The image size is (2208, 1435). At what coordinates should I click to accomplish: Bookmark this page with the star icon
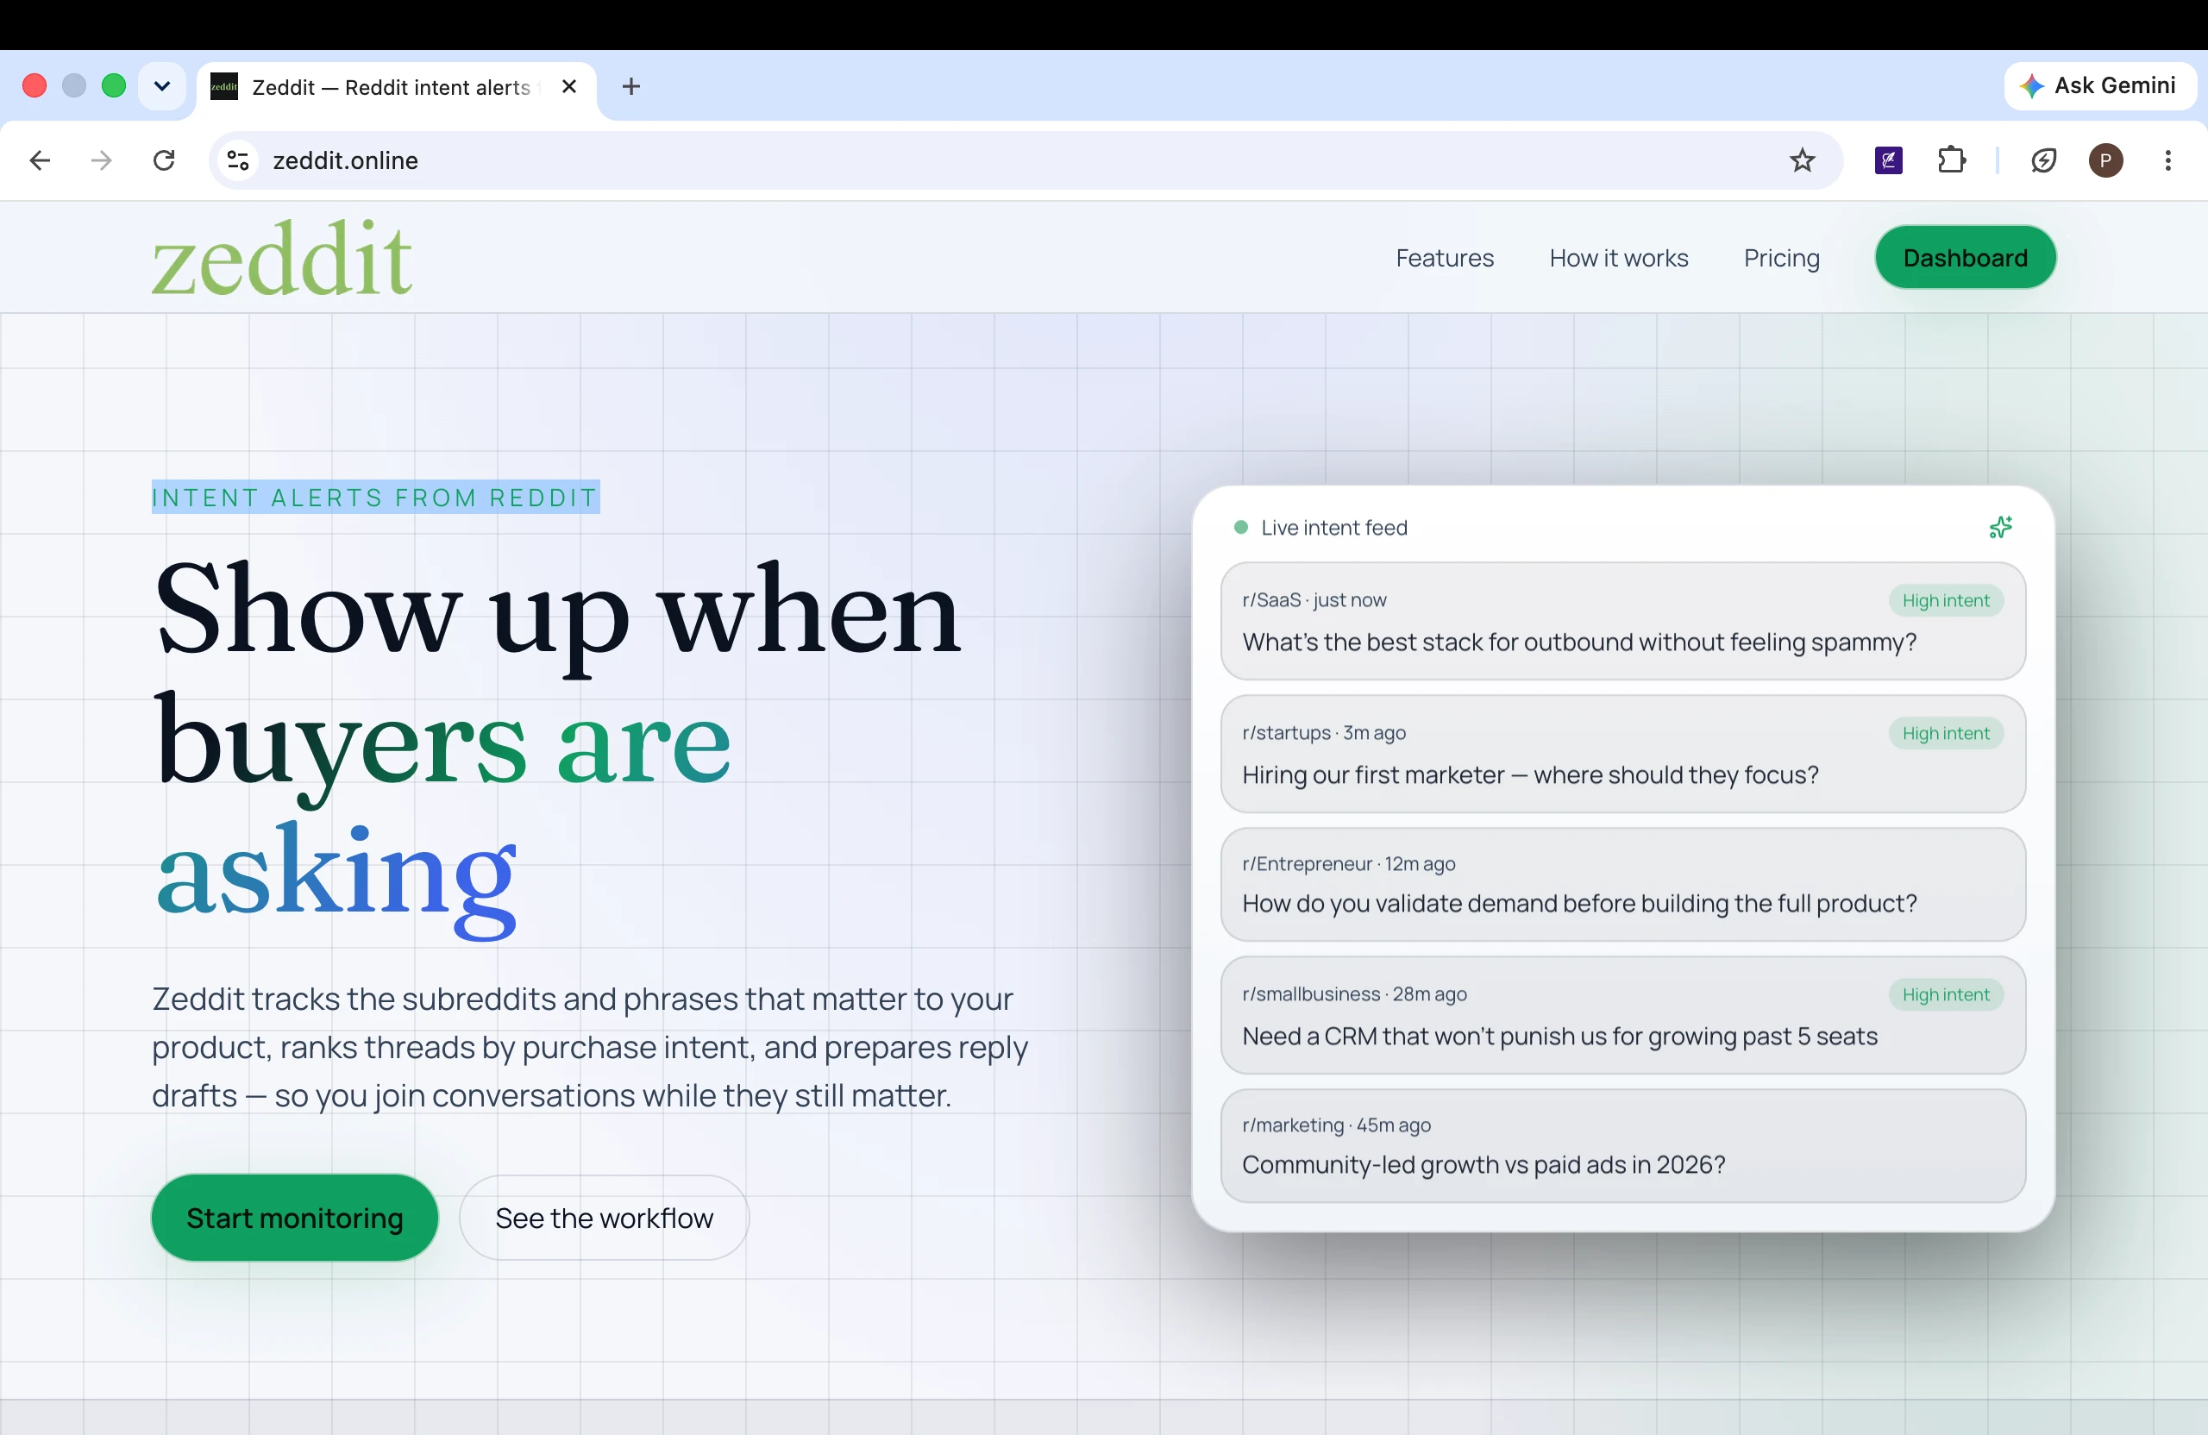pos(1802,160)
